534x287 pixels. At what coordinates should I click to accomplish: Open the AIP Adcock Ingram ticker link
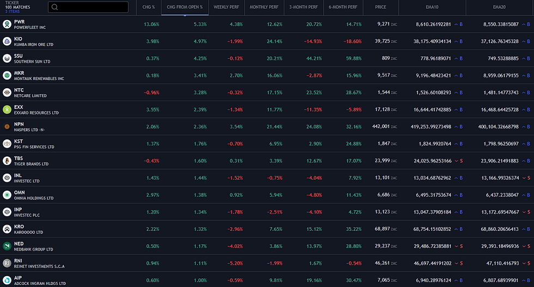coord(19,278)
